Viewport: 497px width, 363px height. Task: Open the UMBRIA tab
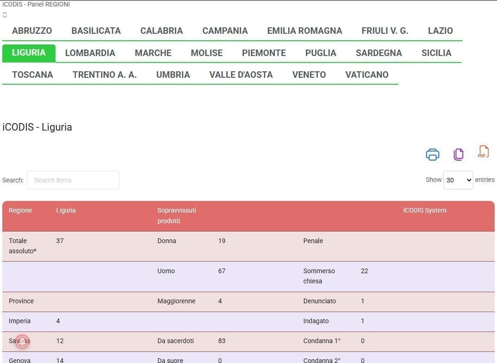173,75
